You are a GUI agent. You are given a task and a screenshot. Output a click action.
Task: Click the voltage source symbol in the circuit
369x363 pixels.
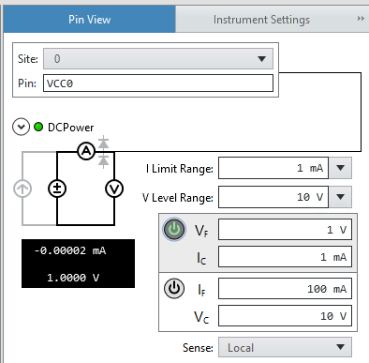(57, 189)
